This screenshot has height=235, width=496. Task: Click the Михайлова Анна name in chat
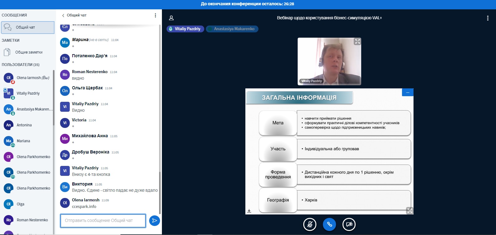pyautogui.click(x=90, y=136)
